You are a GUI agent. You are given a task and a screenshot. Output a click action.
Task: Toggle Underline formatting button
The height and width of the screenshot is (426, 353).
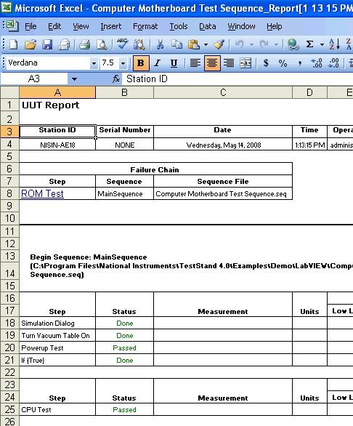click(174, 63)
